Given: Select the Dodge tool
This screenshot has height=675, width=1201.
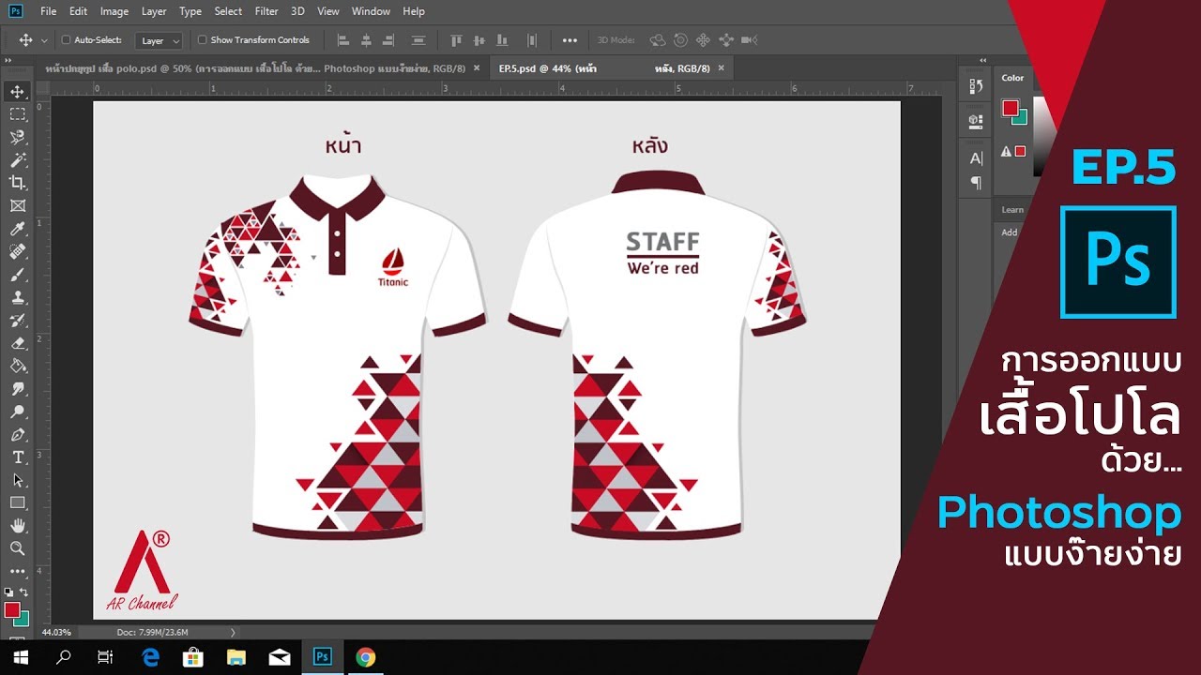Looking at the screenshot, I should pyautogui.click(x=18, y=412).
